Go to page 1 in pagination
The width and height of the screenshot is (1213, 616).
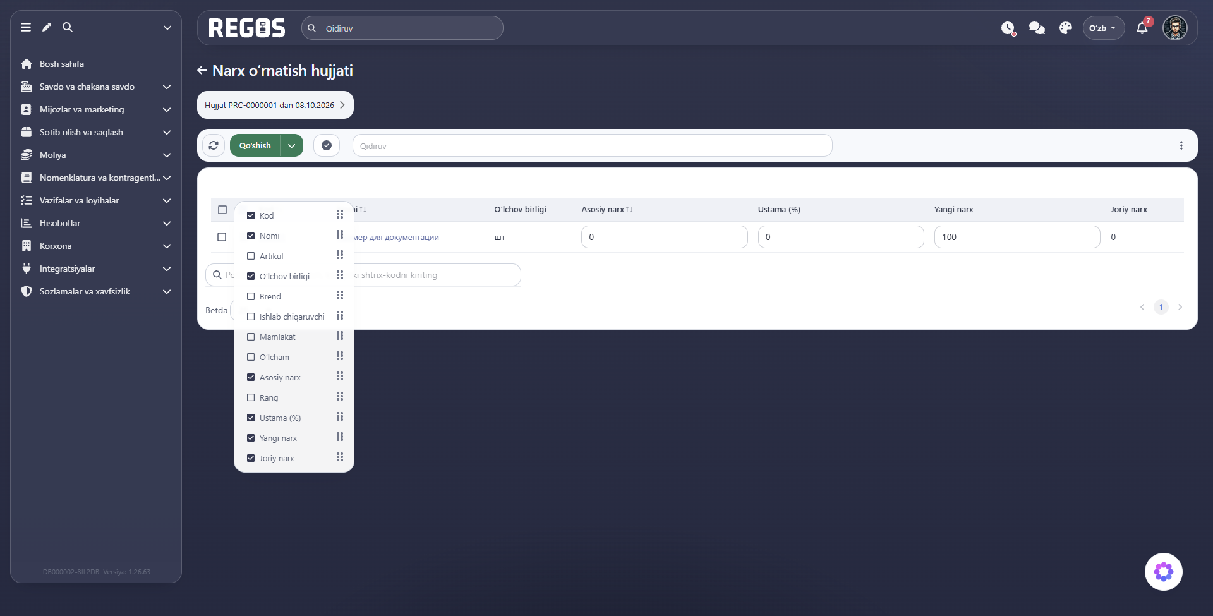[1161, 307]
